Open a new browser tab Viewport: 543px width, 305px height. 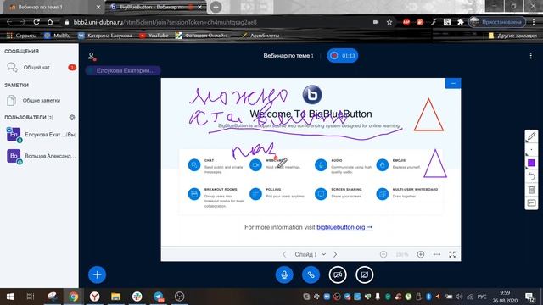[x=216, y=7]
